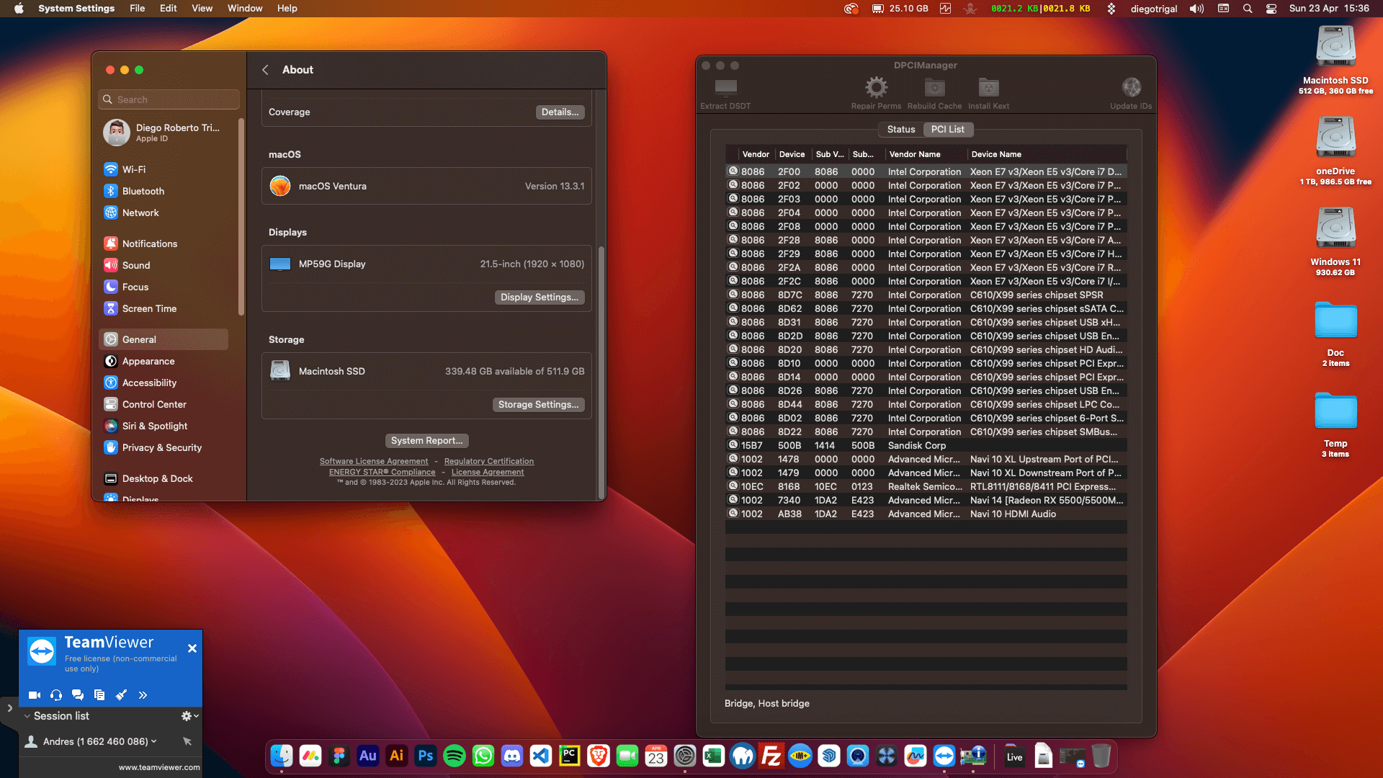Image resolution: width=1383 pixels, height=778 pixels.
Task: Open the session list gear dropdown
Action: tap(189, 716)
